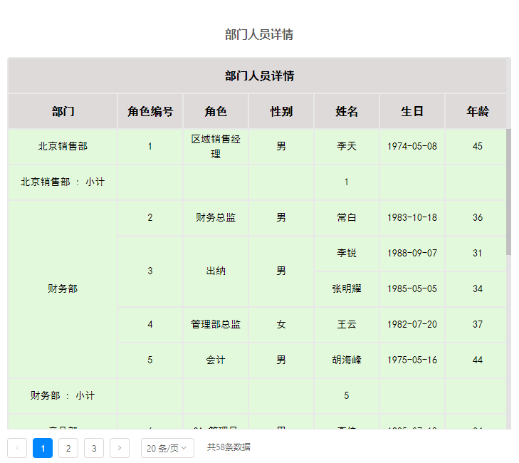519x463 pixels.
Task: Select the 李天 name cell
Action: coord(347,147)
